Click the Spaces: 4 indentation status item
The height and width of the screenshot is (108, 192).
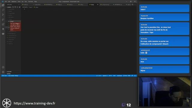point(105,76)
